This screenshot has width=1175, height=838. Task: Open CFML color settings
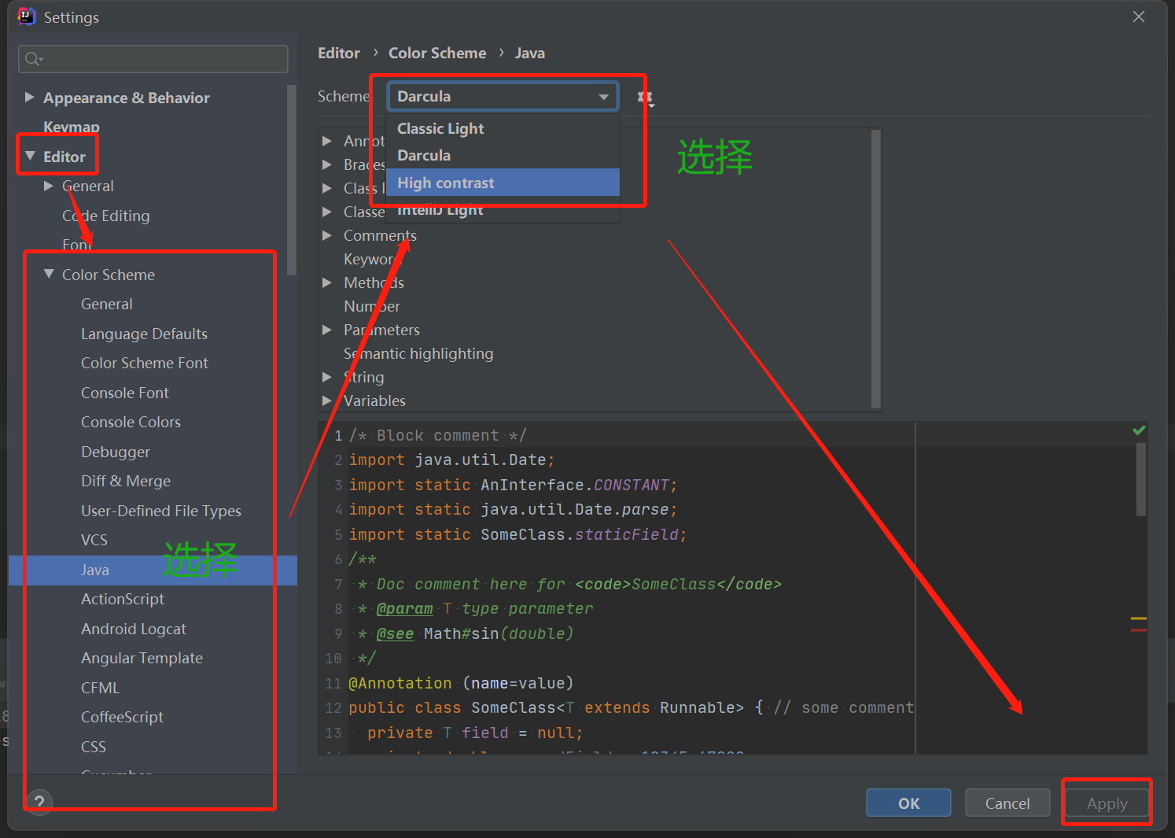(x=100, y=688)
